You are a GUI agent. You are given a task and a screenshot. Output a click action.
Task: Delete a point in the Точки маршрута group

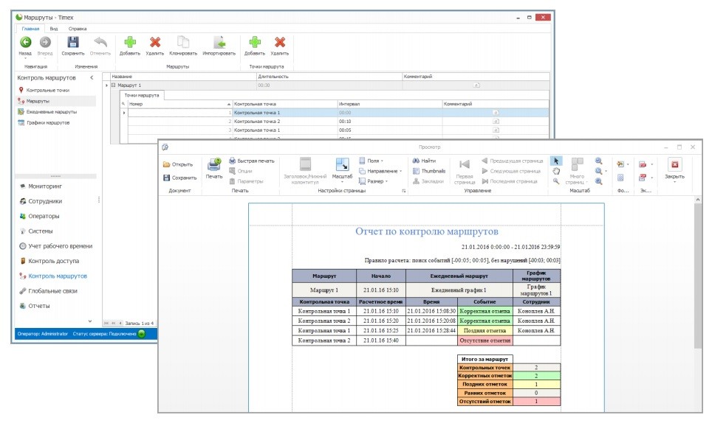pyautogui.click(x=279, y=43)
